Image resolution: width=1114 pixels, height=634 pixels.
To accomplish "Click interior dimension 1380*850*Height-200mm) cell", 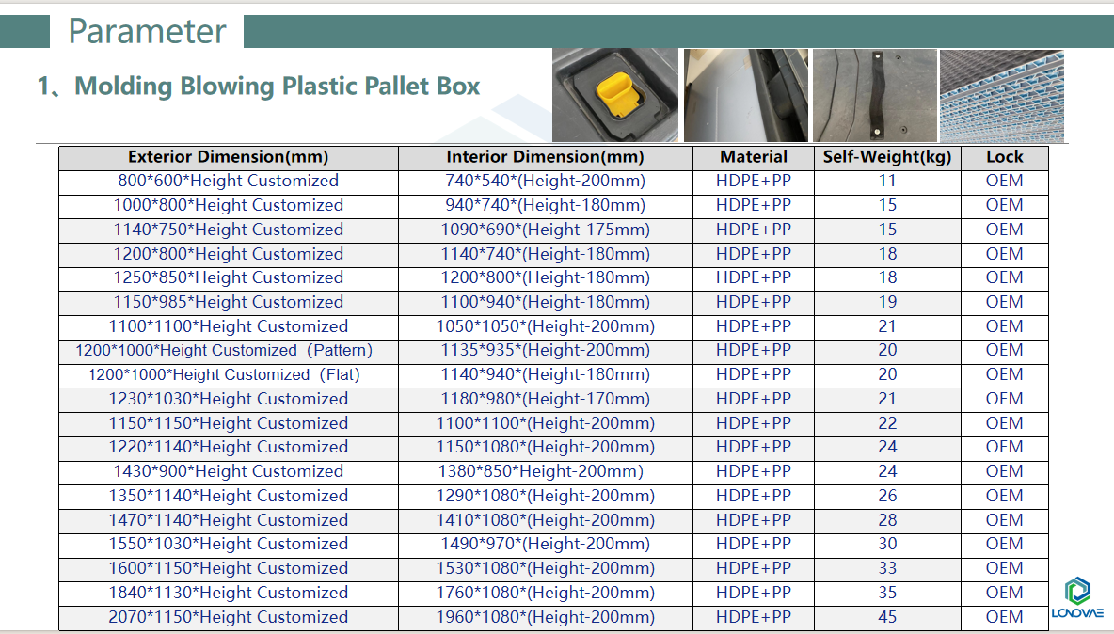I will (x=545, y=471).
